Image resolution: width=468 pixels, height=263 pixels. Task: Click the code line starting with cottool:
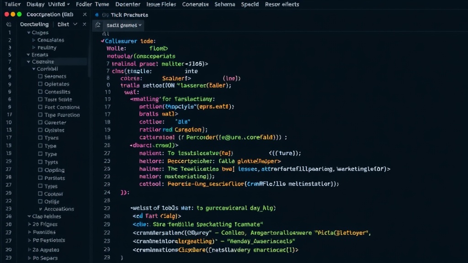[239, 184]
